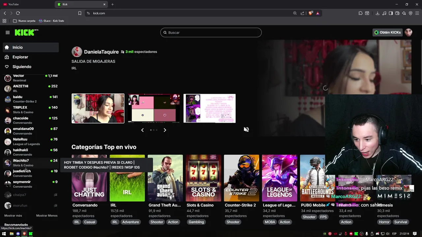This screenshot has width=422, height=237.
Task: Open File Explorer from the taskbar
Action: click(11, 234)
